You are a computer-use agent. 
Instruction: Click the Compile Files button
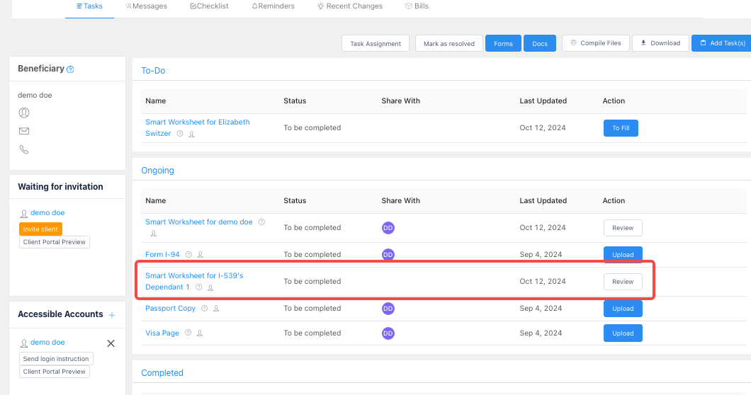point(595,43)
